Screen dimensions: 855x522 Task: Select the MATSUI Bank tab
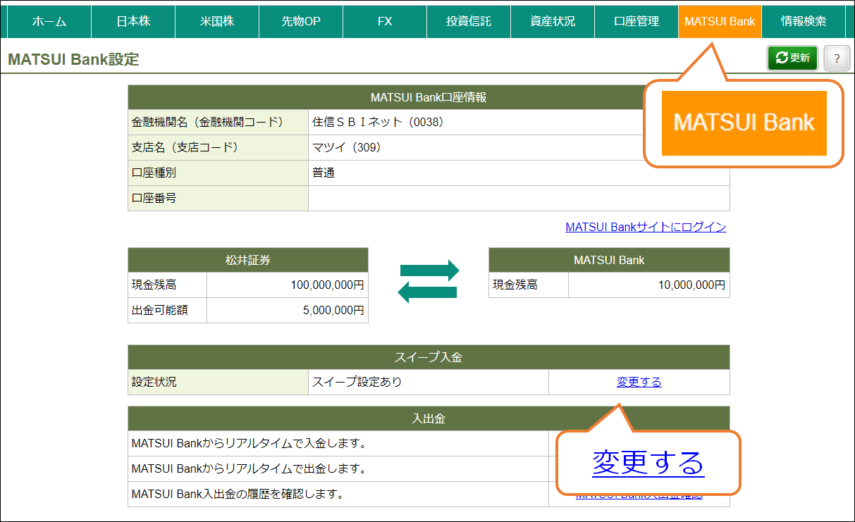[x=720, y=21]
